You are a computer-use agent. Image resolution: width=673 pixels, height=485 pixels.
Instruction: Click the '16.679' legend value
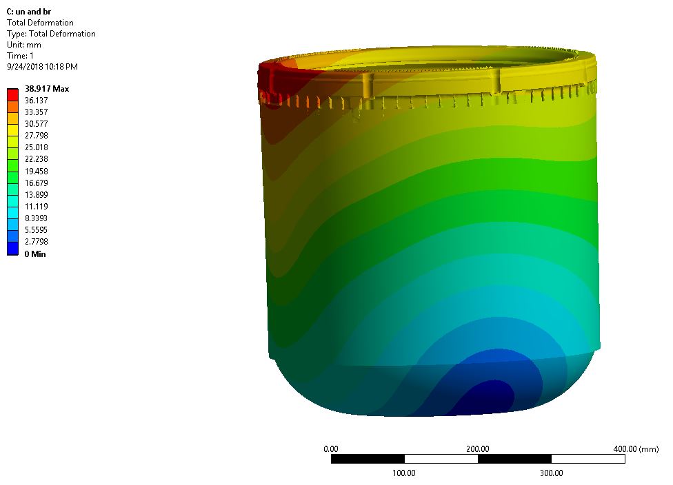37,183
